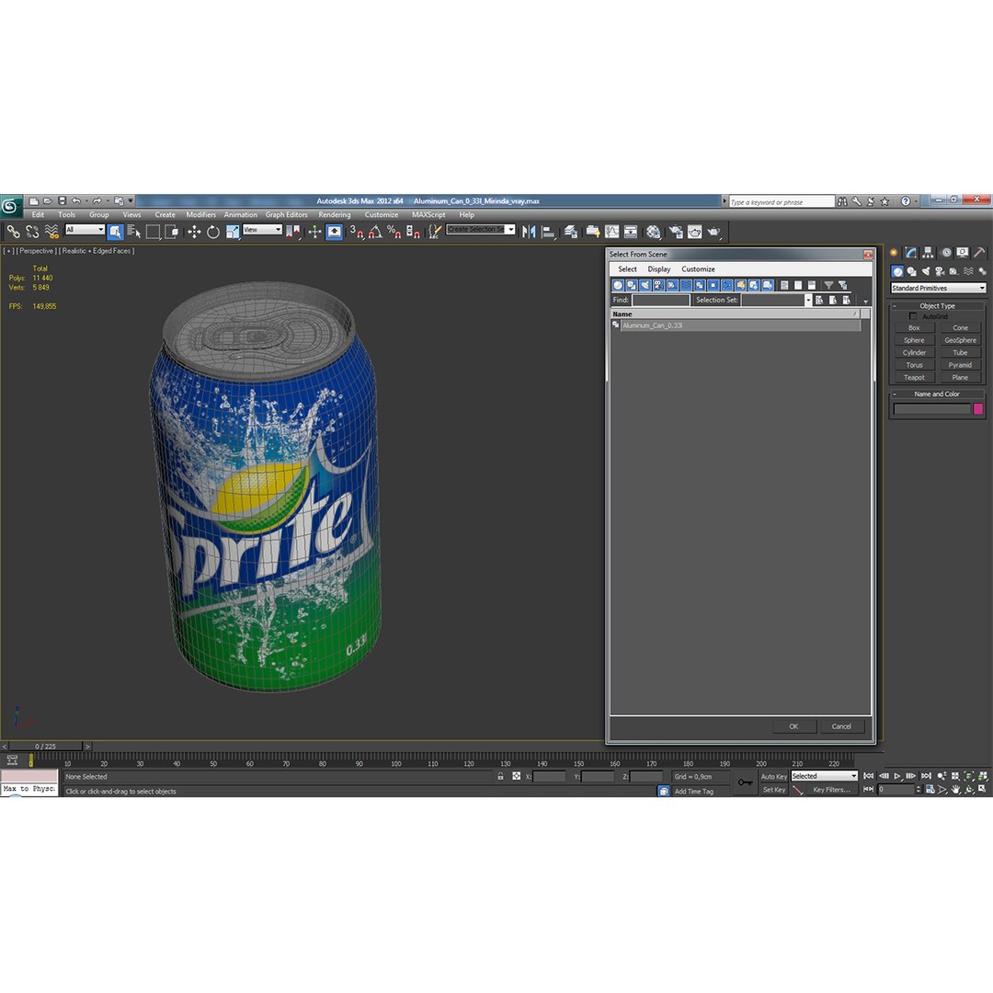Activate the Select and Scale tool
993x993 pixels.
click(232, 232)
